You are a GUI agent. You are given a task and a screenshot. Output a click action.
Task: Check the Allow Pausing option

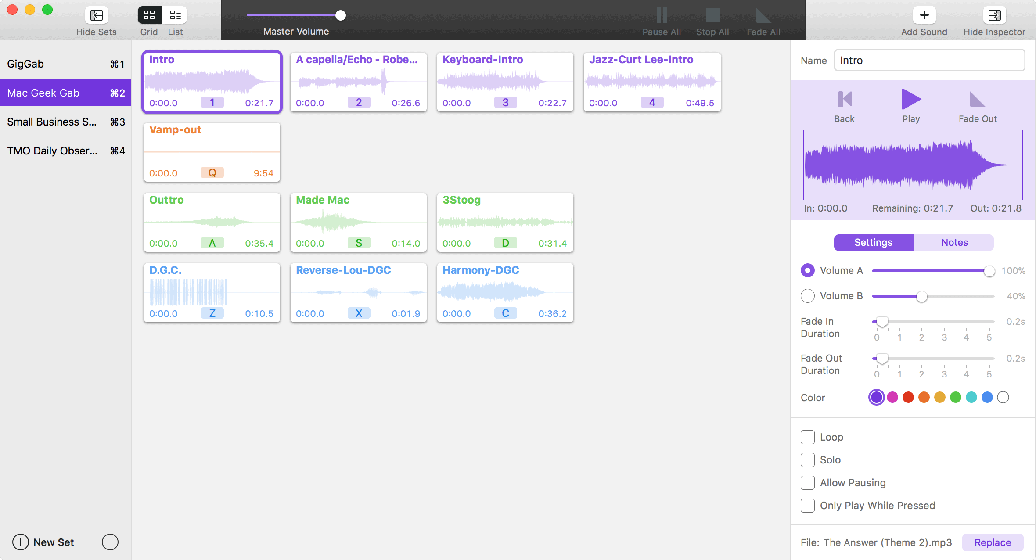click(807, 483)
